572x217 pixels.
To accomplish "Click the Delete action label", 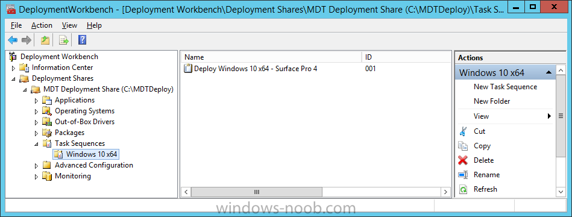I will 484,160.
